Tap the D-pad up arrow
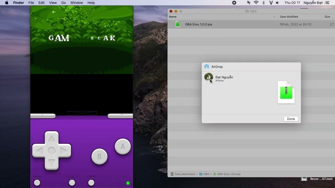 (x=52, y=138)
